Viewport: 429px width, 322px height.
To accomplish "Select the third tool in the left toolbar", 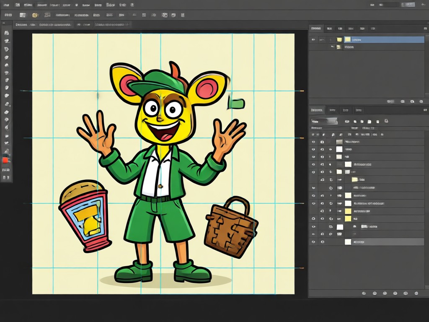I will [7, 49].
